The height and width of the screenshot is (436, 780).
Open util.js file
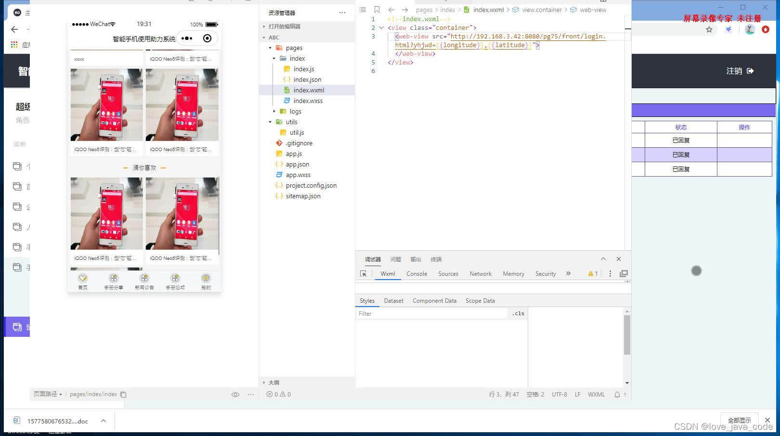click(297, 133)
